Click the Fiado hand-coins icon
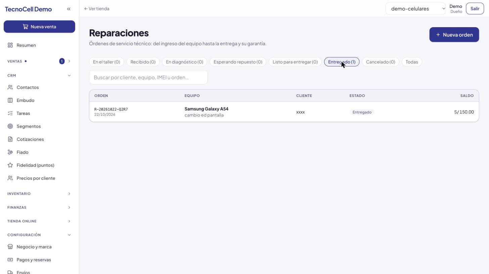The image size is (489, 274). click(10, 152)
